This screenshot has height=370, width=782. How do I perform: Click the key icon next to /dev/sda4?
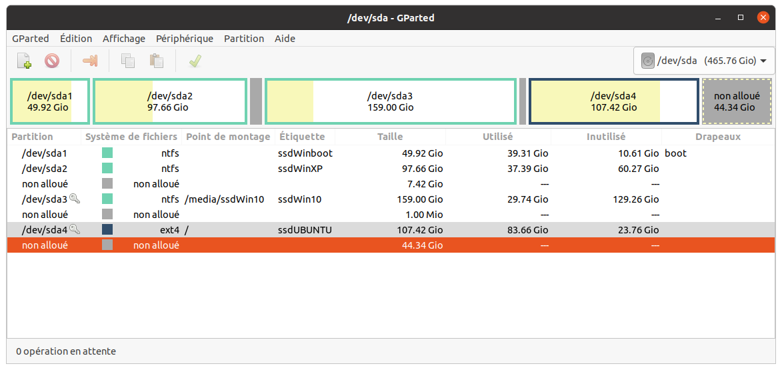click(x=75, y=229)
